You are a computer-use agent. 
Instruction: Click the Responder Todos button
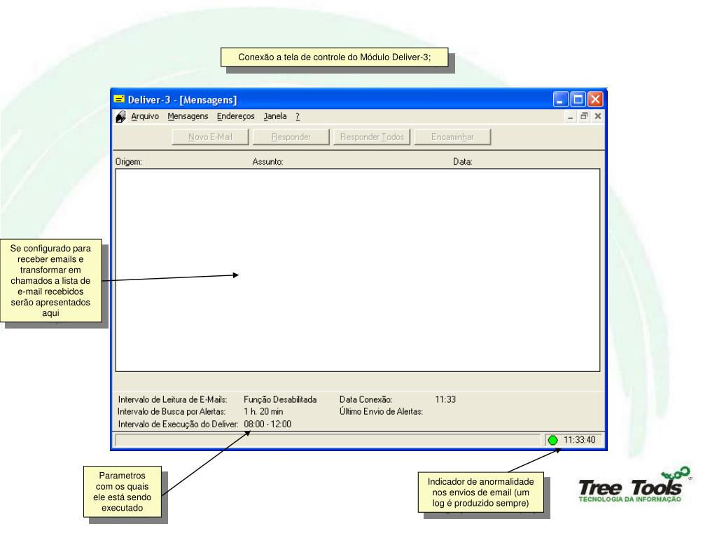click(372, 137)
